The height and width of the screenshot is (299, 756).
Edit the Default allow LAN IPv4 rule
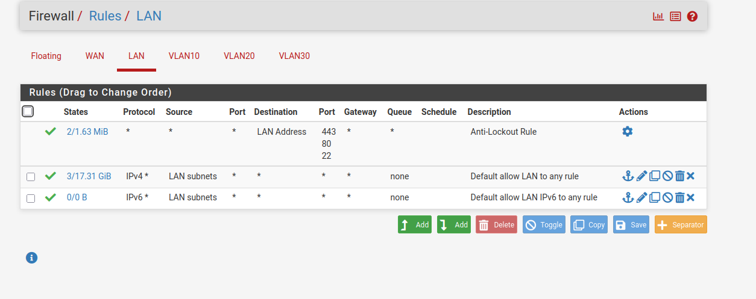click(641, 176)
